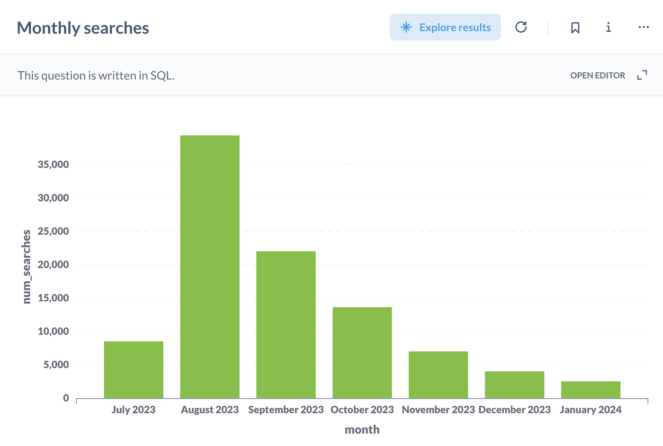Image resolution: width=663 pixels, height=446 pixels.
Task: Expand the SQL editor with arrows icon
Action: tap(642, 75)
